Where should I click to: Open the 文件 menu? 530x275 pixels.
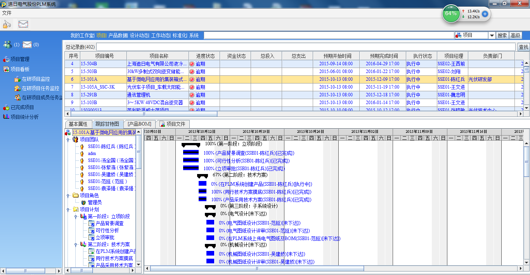pyautogui.click(x=7, y=13)
